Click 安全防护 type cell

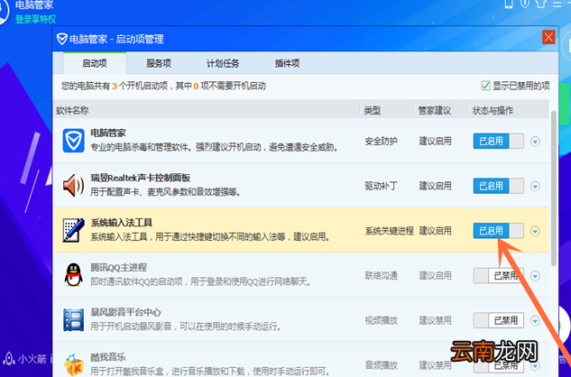[x=381, y=141]
